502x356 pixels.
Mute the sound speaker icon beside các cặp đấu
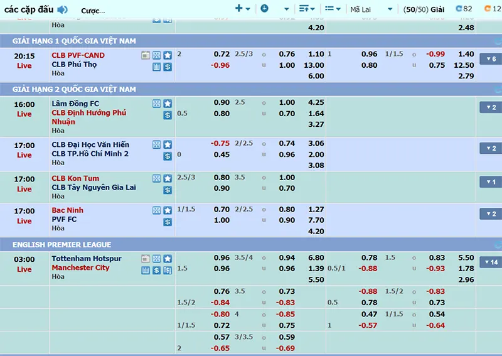[x=62, y=9]
